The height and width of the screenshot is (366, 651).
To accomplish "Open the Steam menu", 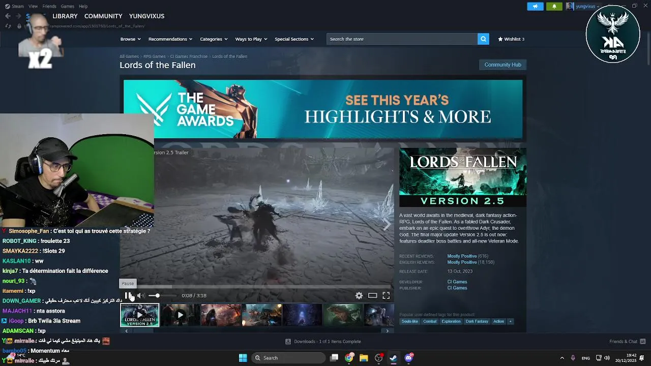I will [x=15, y=6].
